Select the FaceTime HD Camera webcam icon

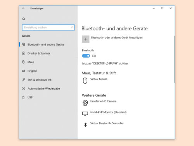coord(85,103)
